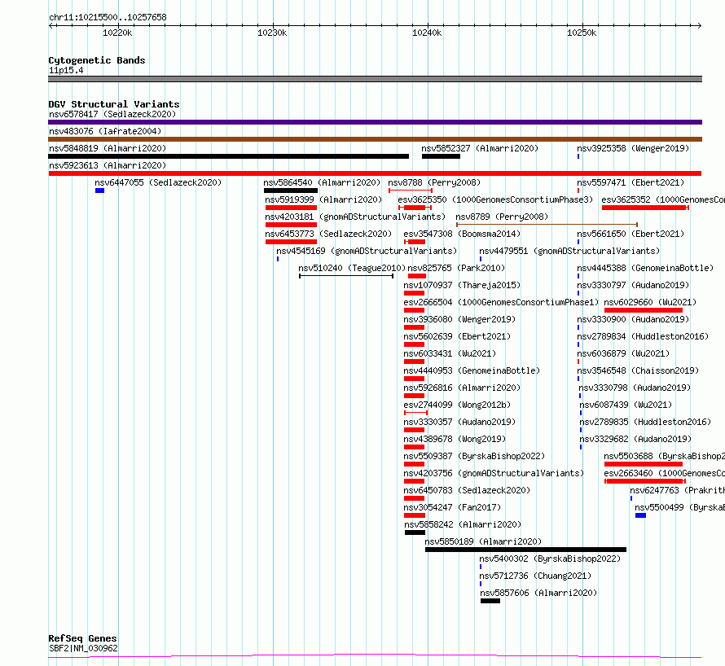Select the brown nsv483076 variant bar
Screen dimensions: 725x666
tap(375, 139)
